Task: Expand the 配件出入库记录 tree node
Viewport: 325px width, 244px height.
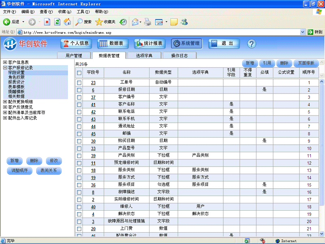Action: (5, 118)
